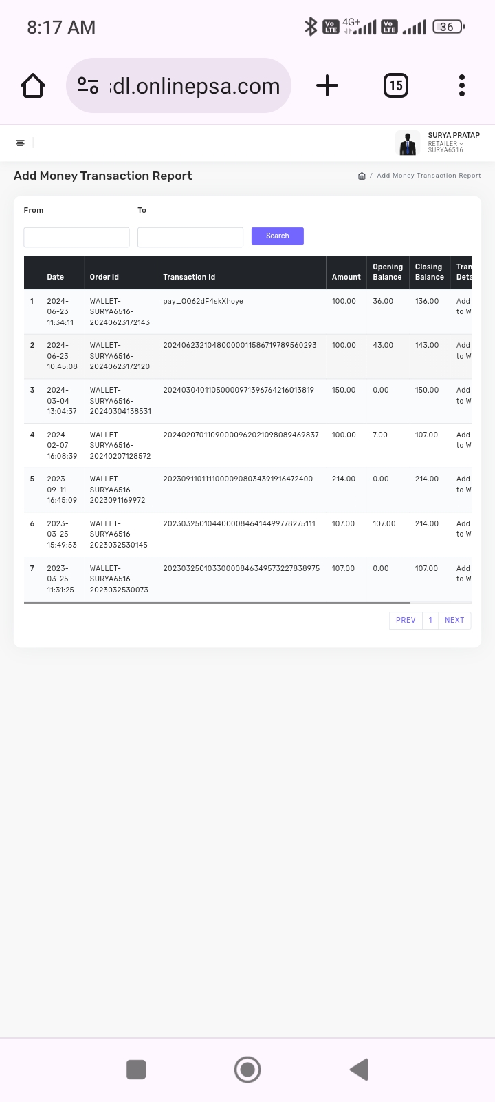This screenshot has height=1102, width=495.
Task: Expand the Retailer account dropdown
Action: pos(445,144)
